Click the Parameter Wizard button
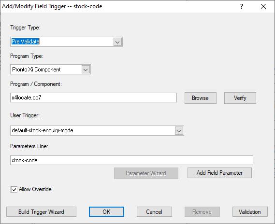This screenshot has width=275, height=224. (x=146, y=173)
